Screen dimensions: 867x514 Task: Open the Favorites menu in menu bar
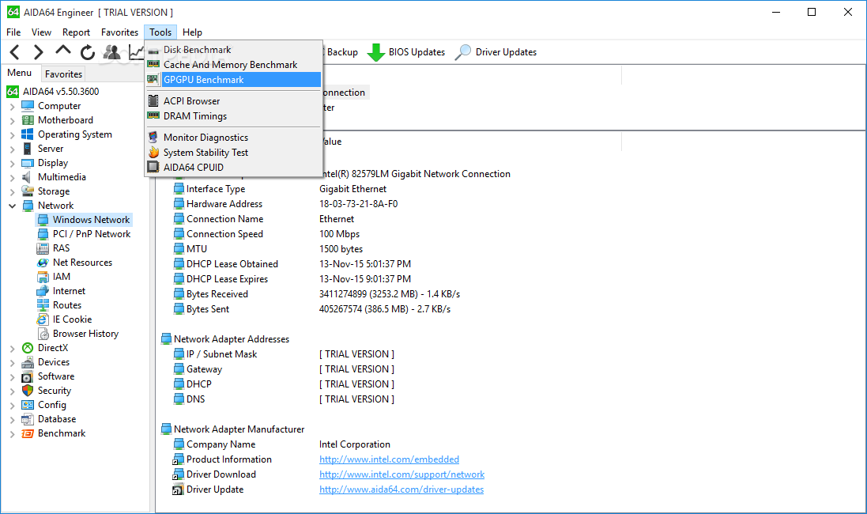point(119,32)
